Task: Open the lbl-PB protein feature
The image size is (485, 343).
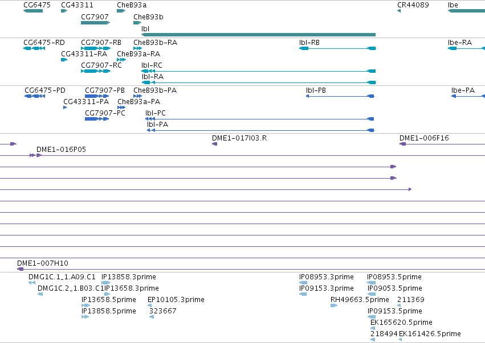Action: coord(340,96)
